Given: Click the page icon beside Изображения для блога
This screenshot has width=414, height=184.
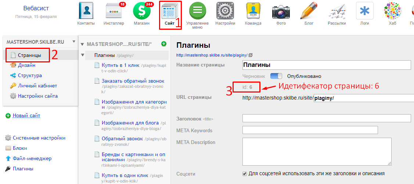Looking at the screenshot, I should tap(97, 123).
